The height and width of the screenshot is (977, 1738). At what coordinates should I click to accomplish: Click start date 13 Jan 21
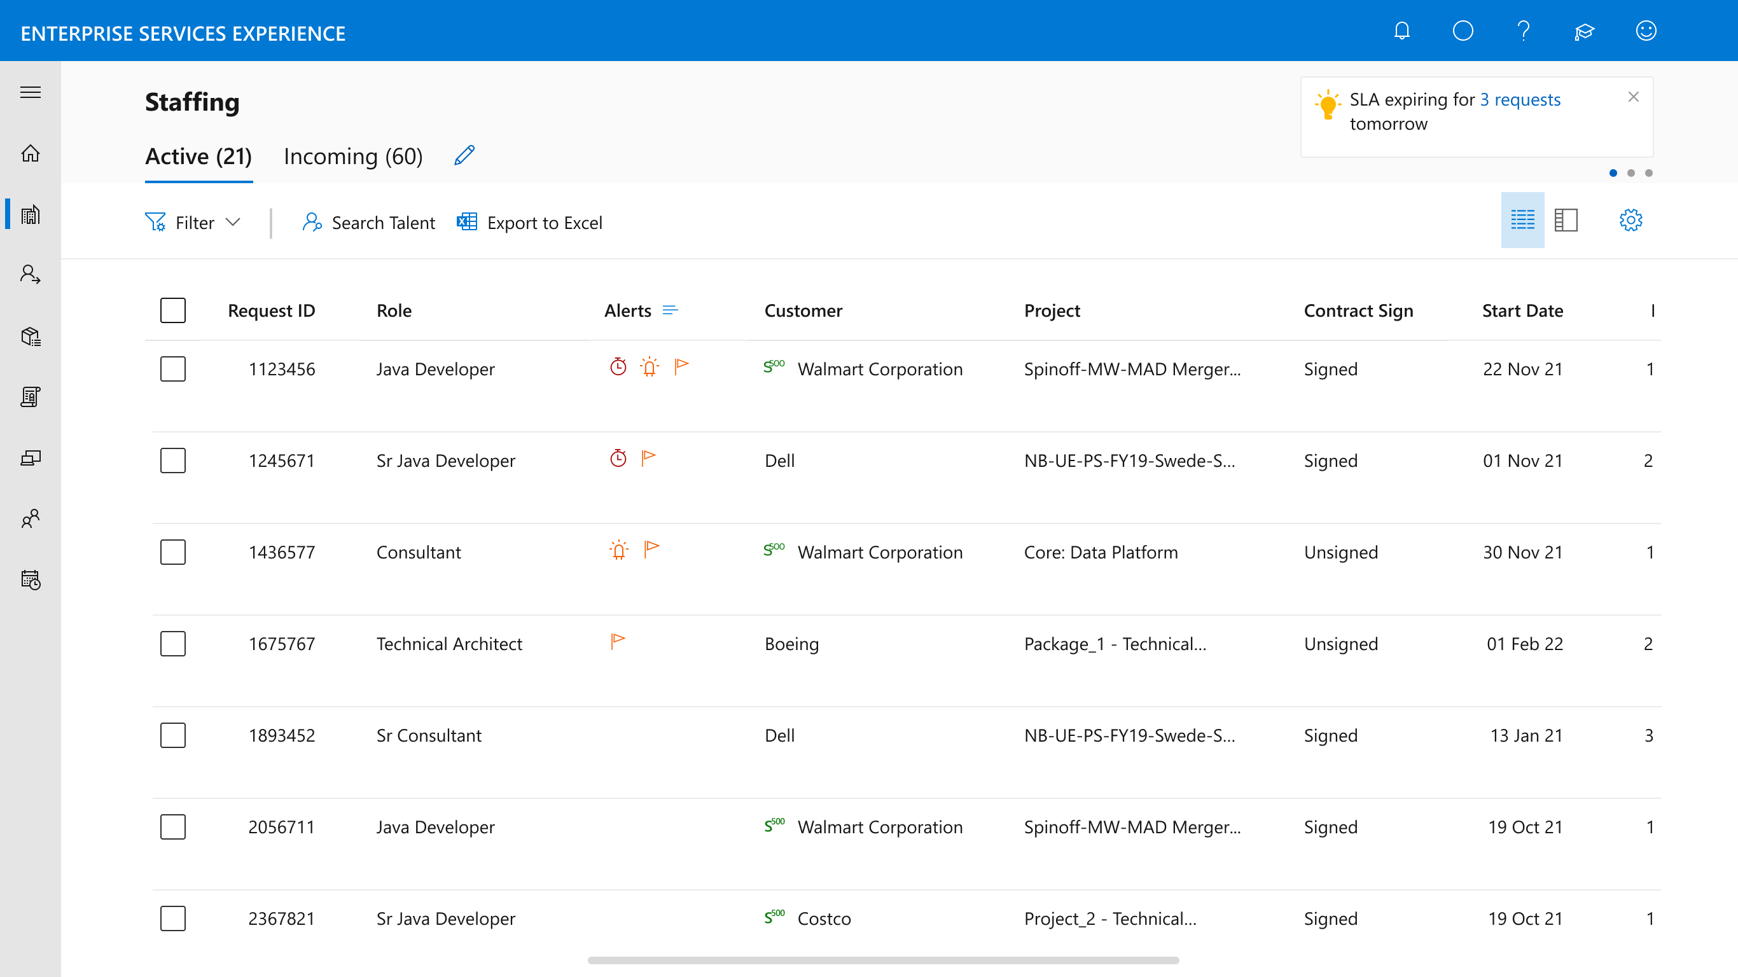pos(1526,735)
